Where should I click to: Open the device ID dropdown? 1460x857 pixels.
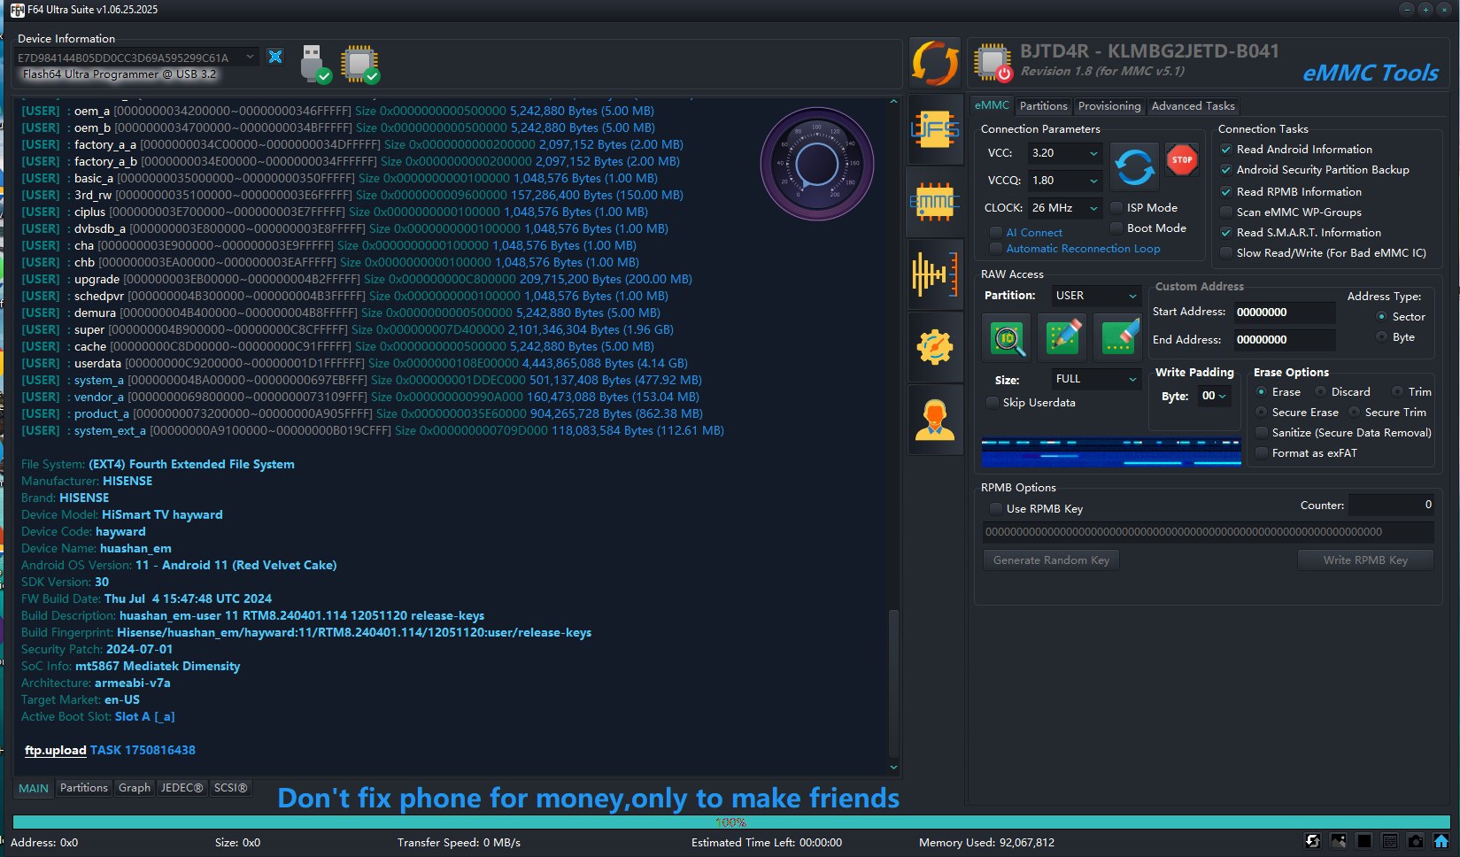coord(136,58)
